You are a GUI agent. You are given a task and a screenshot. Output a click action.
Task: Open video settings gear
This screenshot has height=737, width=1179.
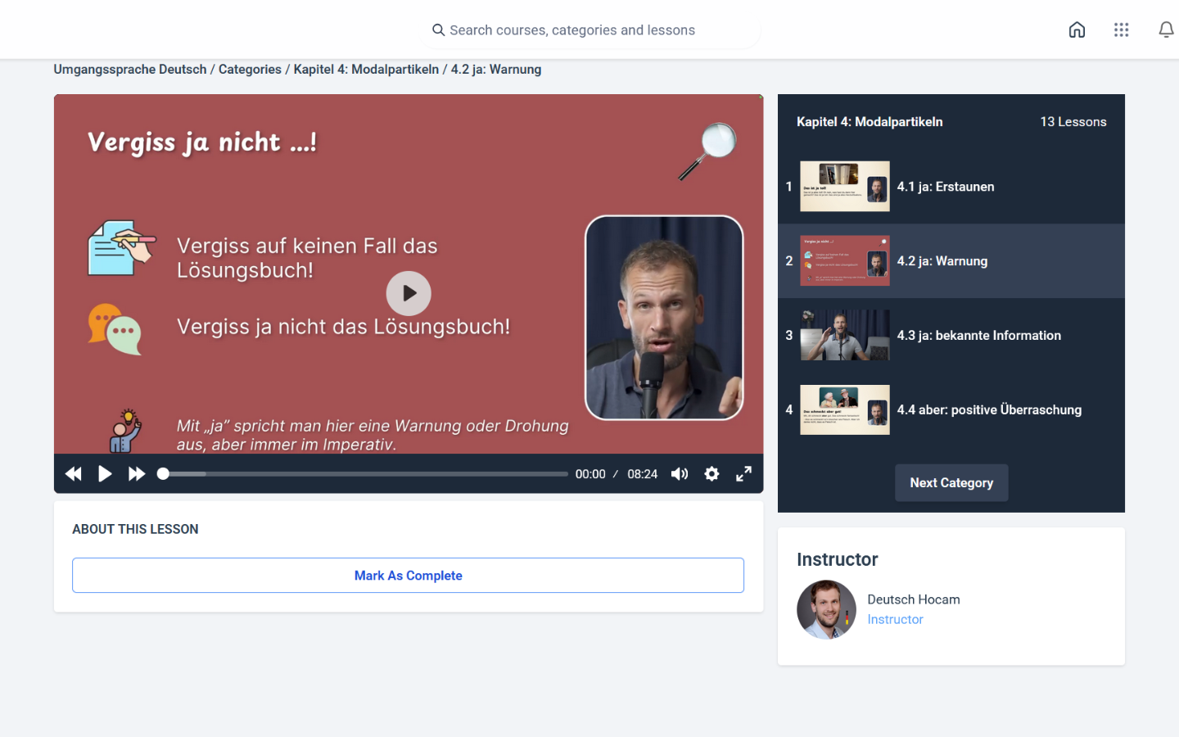click(711, 474)
